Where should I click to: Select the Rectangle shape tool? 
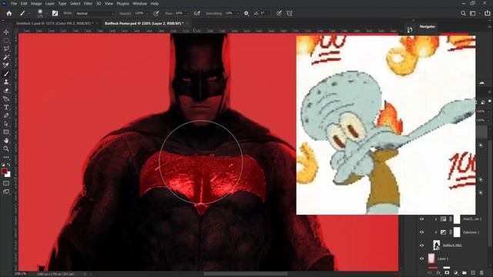pos(6,132)
